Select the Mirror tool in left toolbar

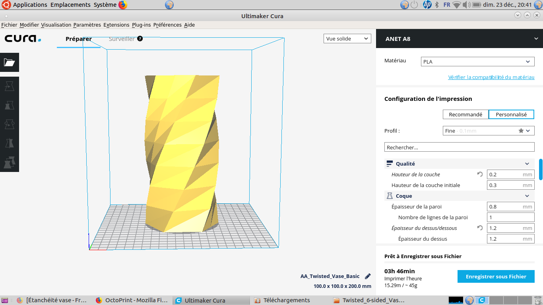tap(9, 143)
